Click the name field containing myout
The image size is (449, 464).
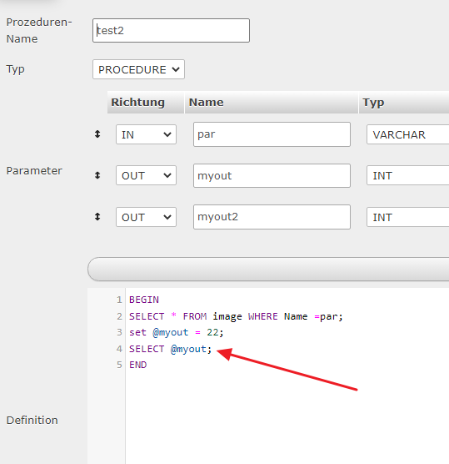pos(272,175)
